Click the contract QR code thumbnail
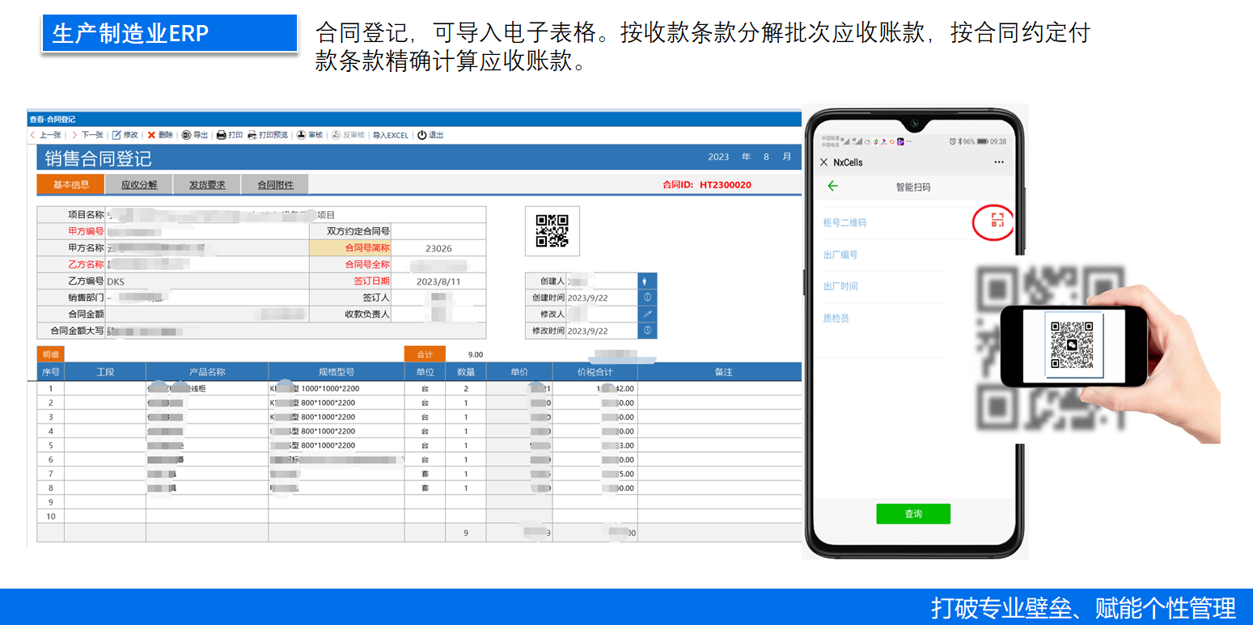 click(552, 230)
